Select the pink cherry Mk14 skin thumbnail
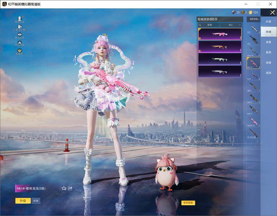This screenshot has height=216, width=277. click(220, 34)
